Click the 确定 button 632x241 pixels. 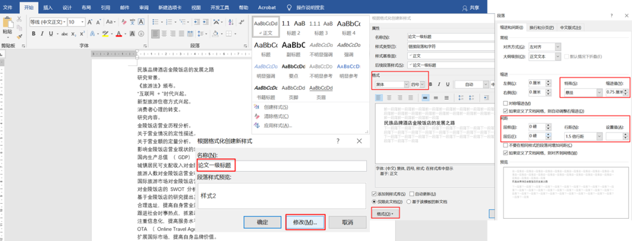[x=262, y=222]
